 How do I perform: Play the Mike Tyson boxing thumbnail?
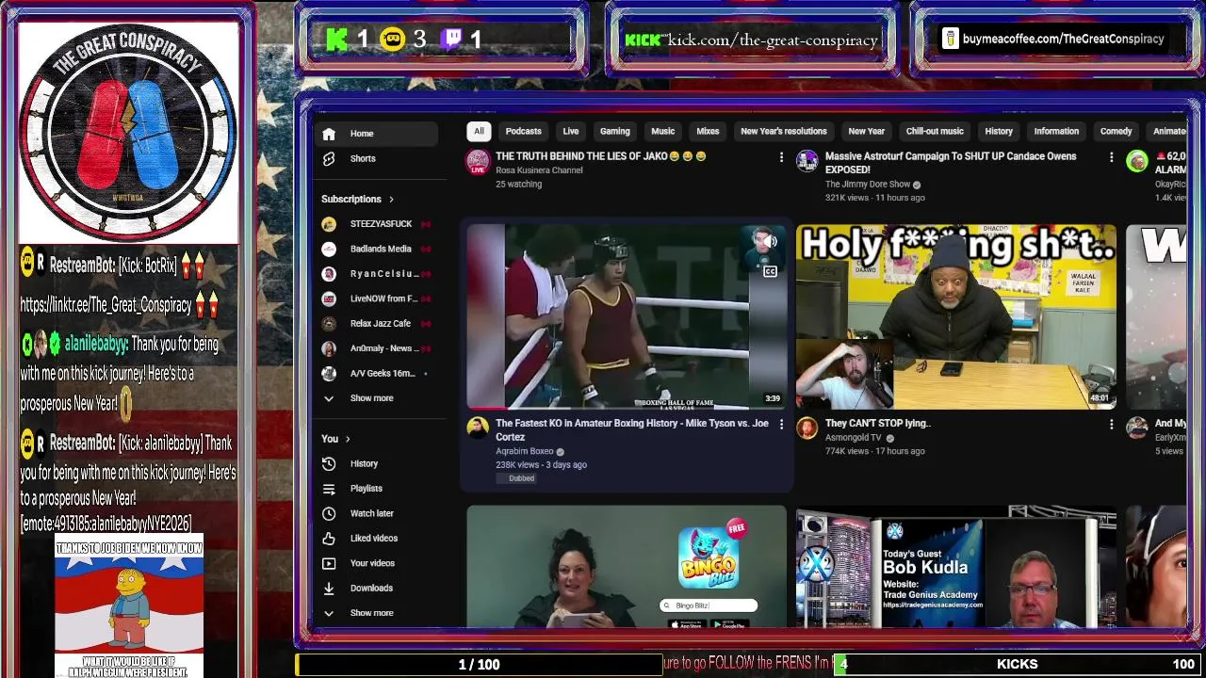point(627,316)
